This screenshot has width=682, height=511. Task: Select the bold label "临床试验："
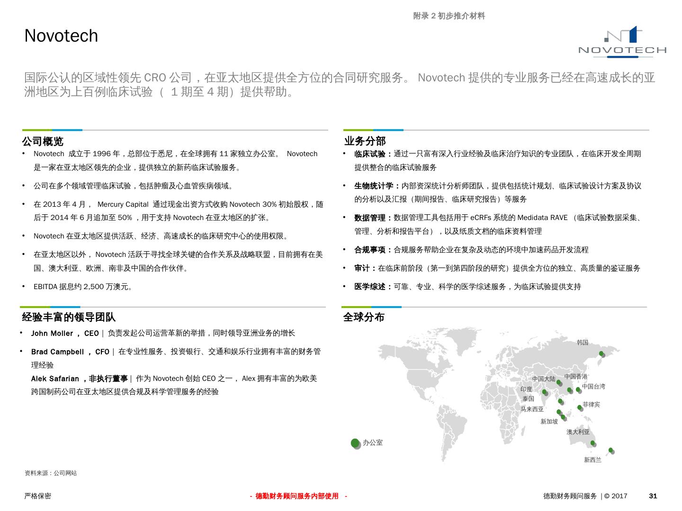click(374, 154)
